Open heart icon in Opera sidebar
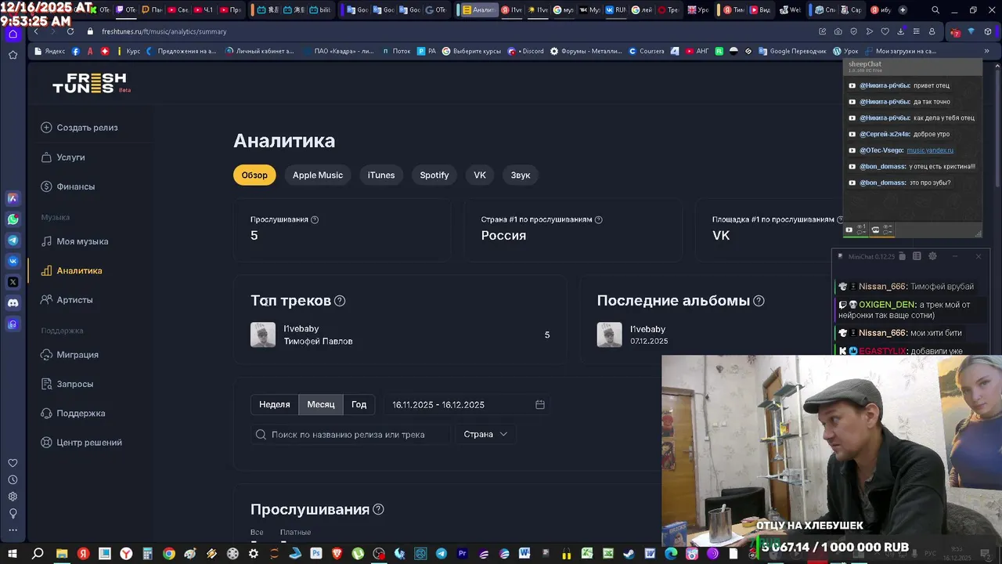 (x=13, y=463)
